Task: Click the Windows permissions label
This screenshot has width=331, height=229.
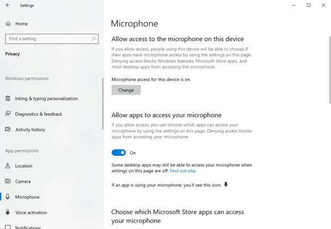Action: (x=27, y=79)
